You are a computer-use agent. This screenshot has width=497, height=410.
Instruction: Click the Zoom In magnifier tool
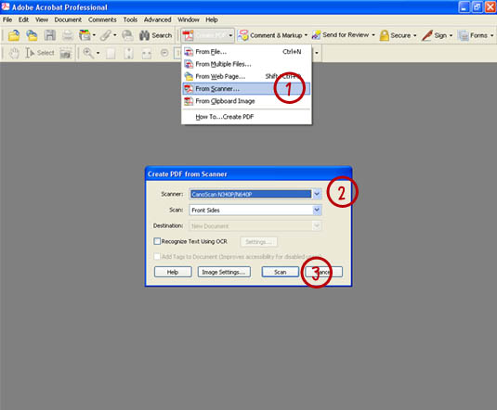(88, 53)
